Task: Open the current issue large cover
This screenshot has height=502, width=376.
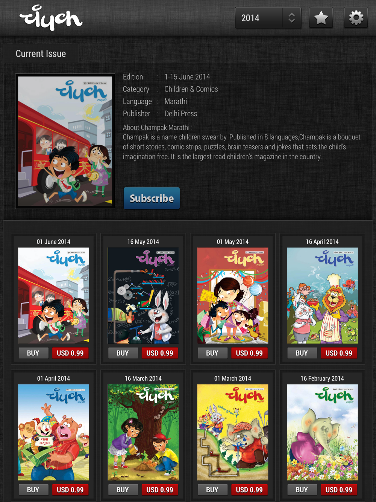Action: pyautogui.click(x=65, y=141)
